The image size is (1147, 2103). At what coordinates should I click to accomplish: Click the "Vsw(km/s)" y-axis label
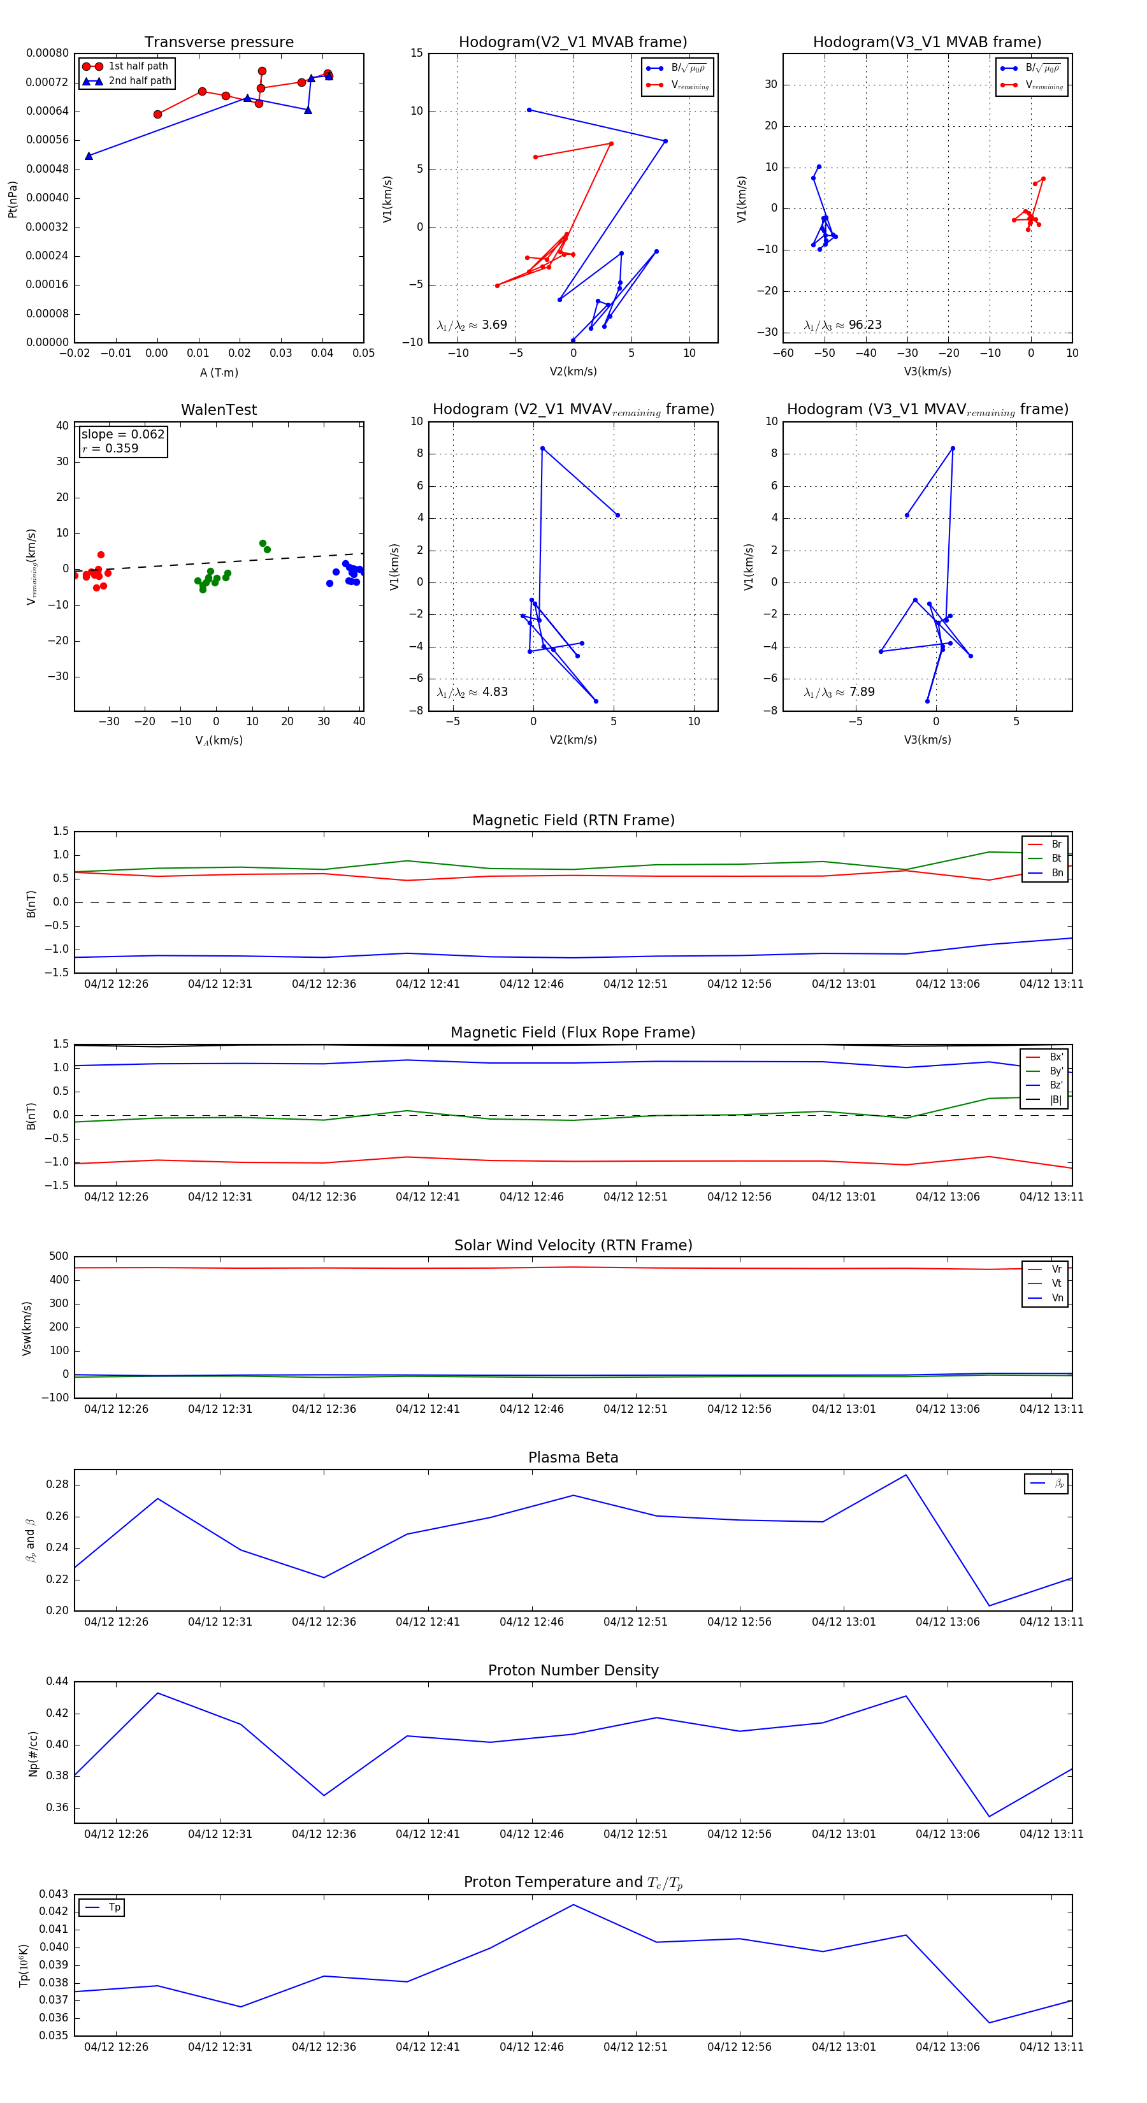coord(27,1328)
